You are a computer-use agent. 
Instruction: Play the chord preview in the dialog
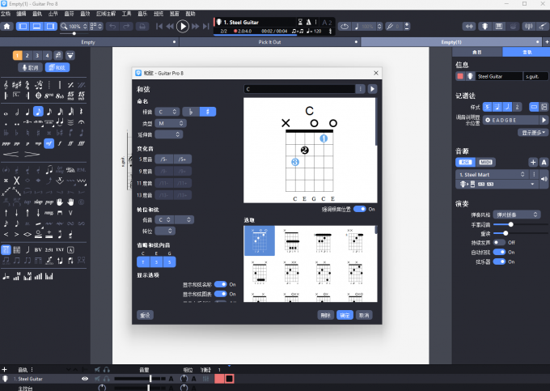pos(372,89)
